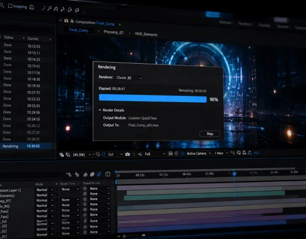Toggle the blue highlighted icon left of Fot

[x=103, y=155]
